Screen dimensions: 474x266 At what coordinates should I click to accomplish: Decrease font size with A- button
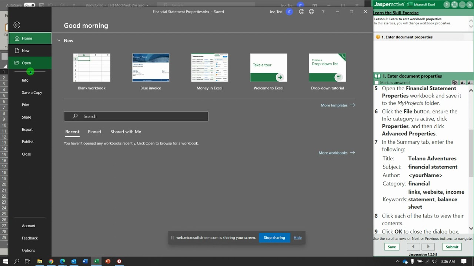463,83
